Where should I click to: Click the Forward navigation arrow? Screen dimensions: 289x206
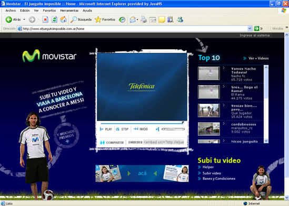(32, 19)
